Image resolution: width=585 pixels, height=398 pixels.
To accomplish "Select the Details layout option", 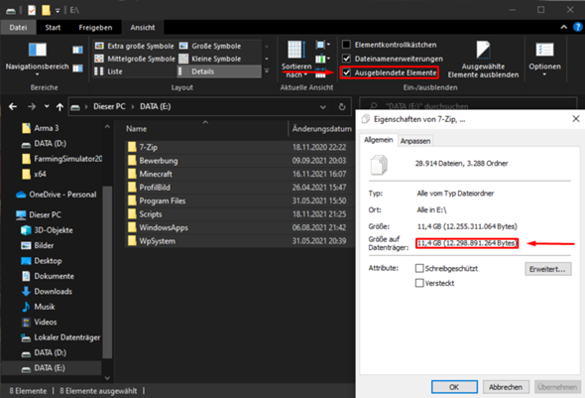I will click(219, 71).
